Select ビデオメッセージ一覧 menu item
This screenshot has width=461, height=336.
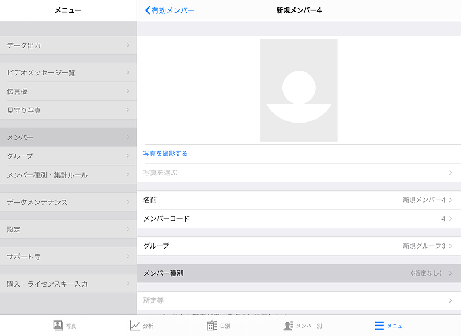[68, 72]
